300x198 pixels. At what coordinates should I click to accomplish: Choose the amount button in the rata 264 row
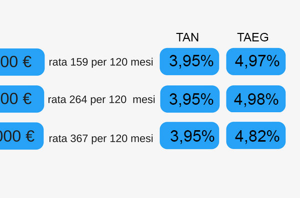[x=22, y=99]
